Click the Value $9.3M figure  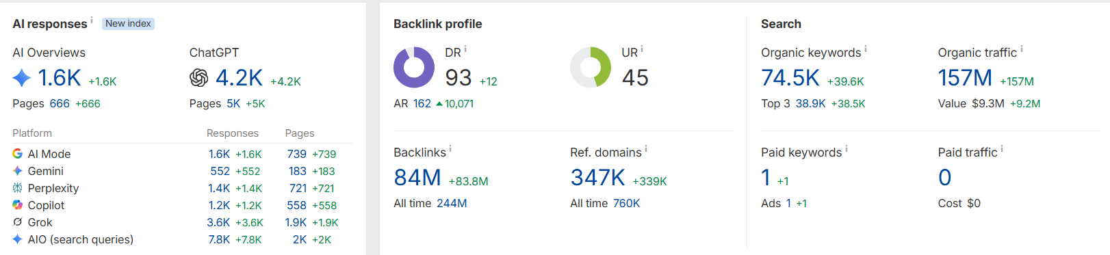(x=988, y=104)
